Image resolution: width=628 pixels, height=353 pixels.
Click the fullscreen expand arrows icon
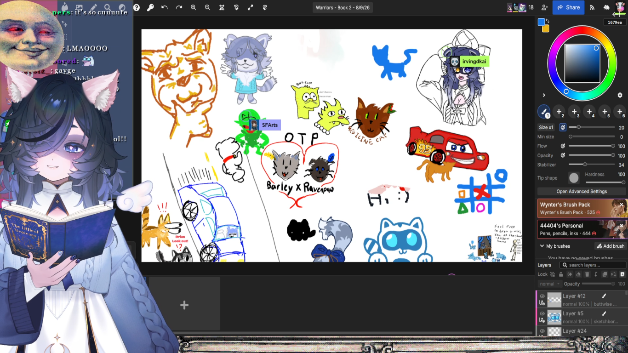pos(251,7)
